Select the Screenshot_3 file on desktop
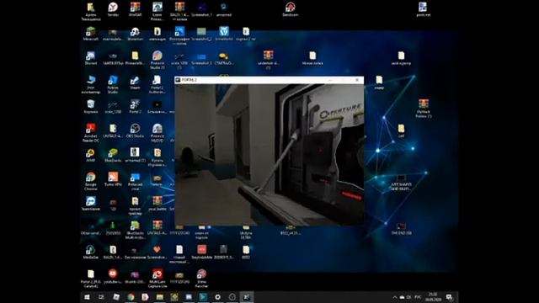The image size is (539, 303). pyautogui.click(x=201, y=58)
